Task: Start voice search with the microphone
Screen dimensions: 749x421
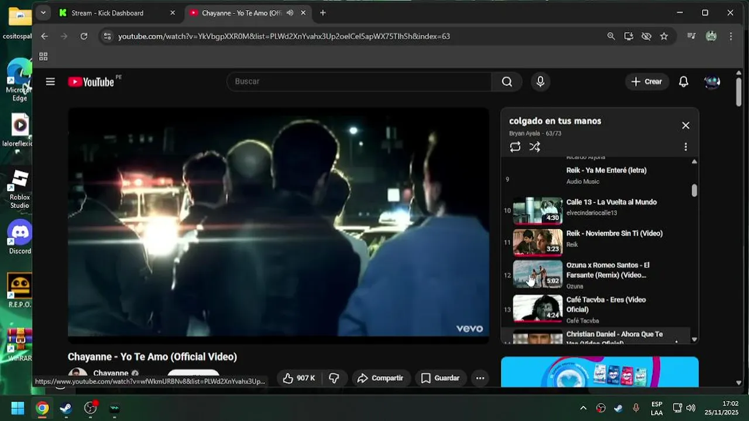Action: pyautogui.click(x=540, y=82)
